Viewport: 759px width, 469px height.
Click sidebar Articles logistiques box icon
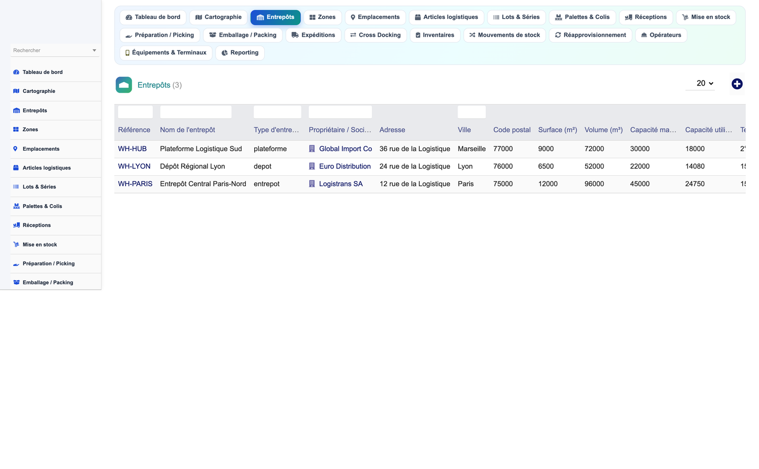click(16, 168)
